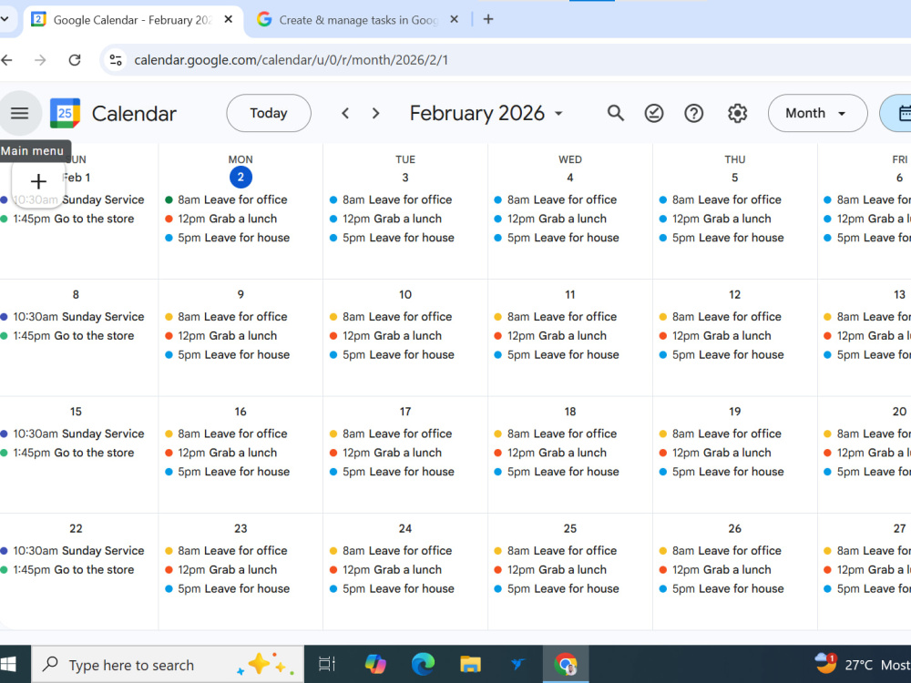Click the Windows search box
911x683 pixels.
[168, 665]
